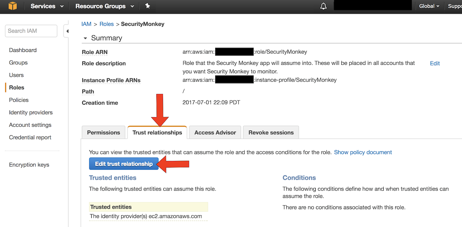
Task: Open Users in the sidebar
Action: click(16, 75)
